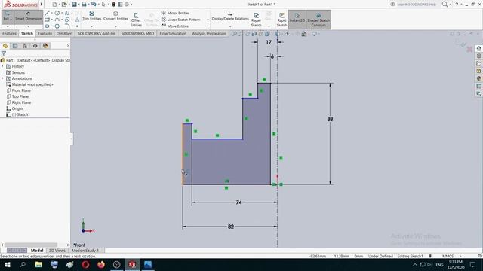Select Front Plane in feature tree
Viewport: 483px width, 271px height.
21,90
